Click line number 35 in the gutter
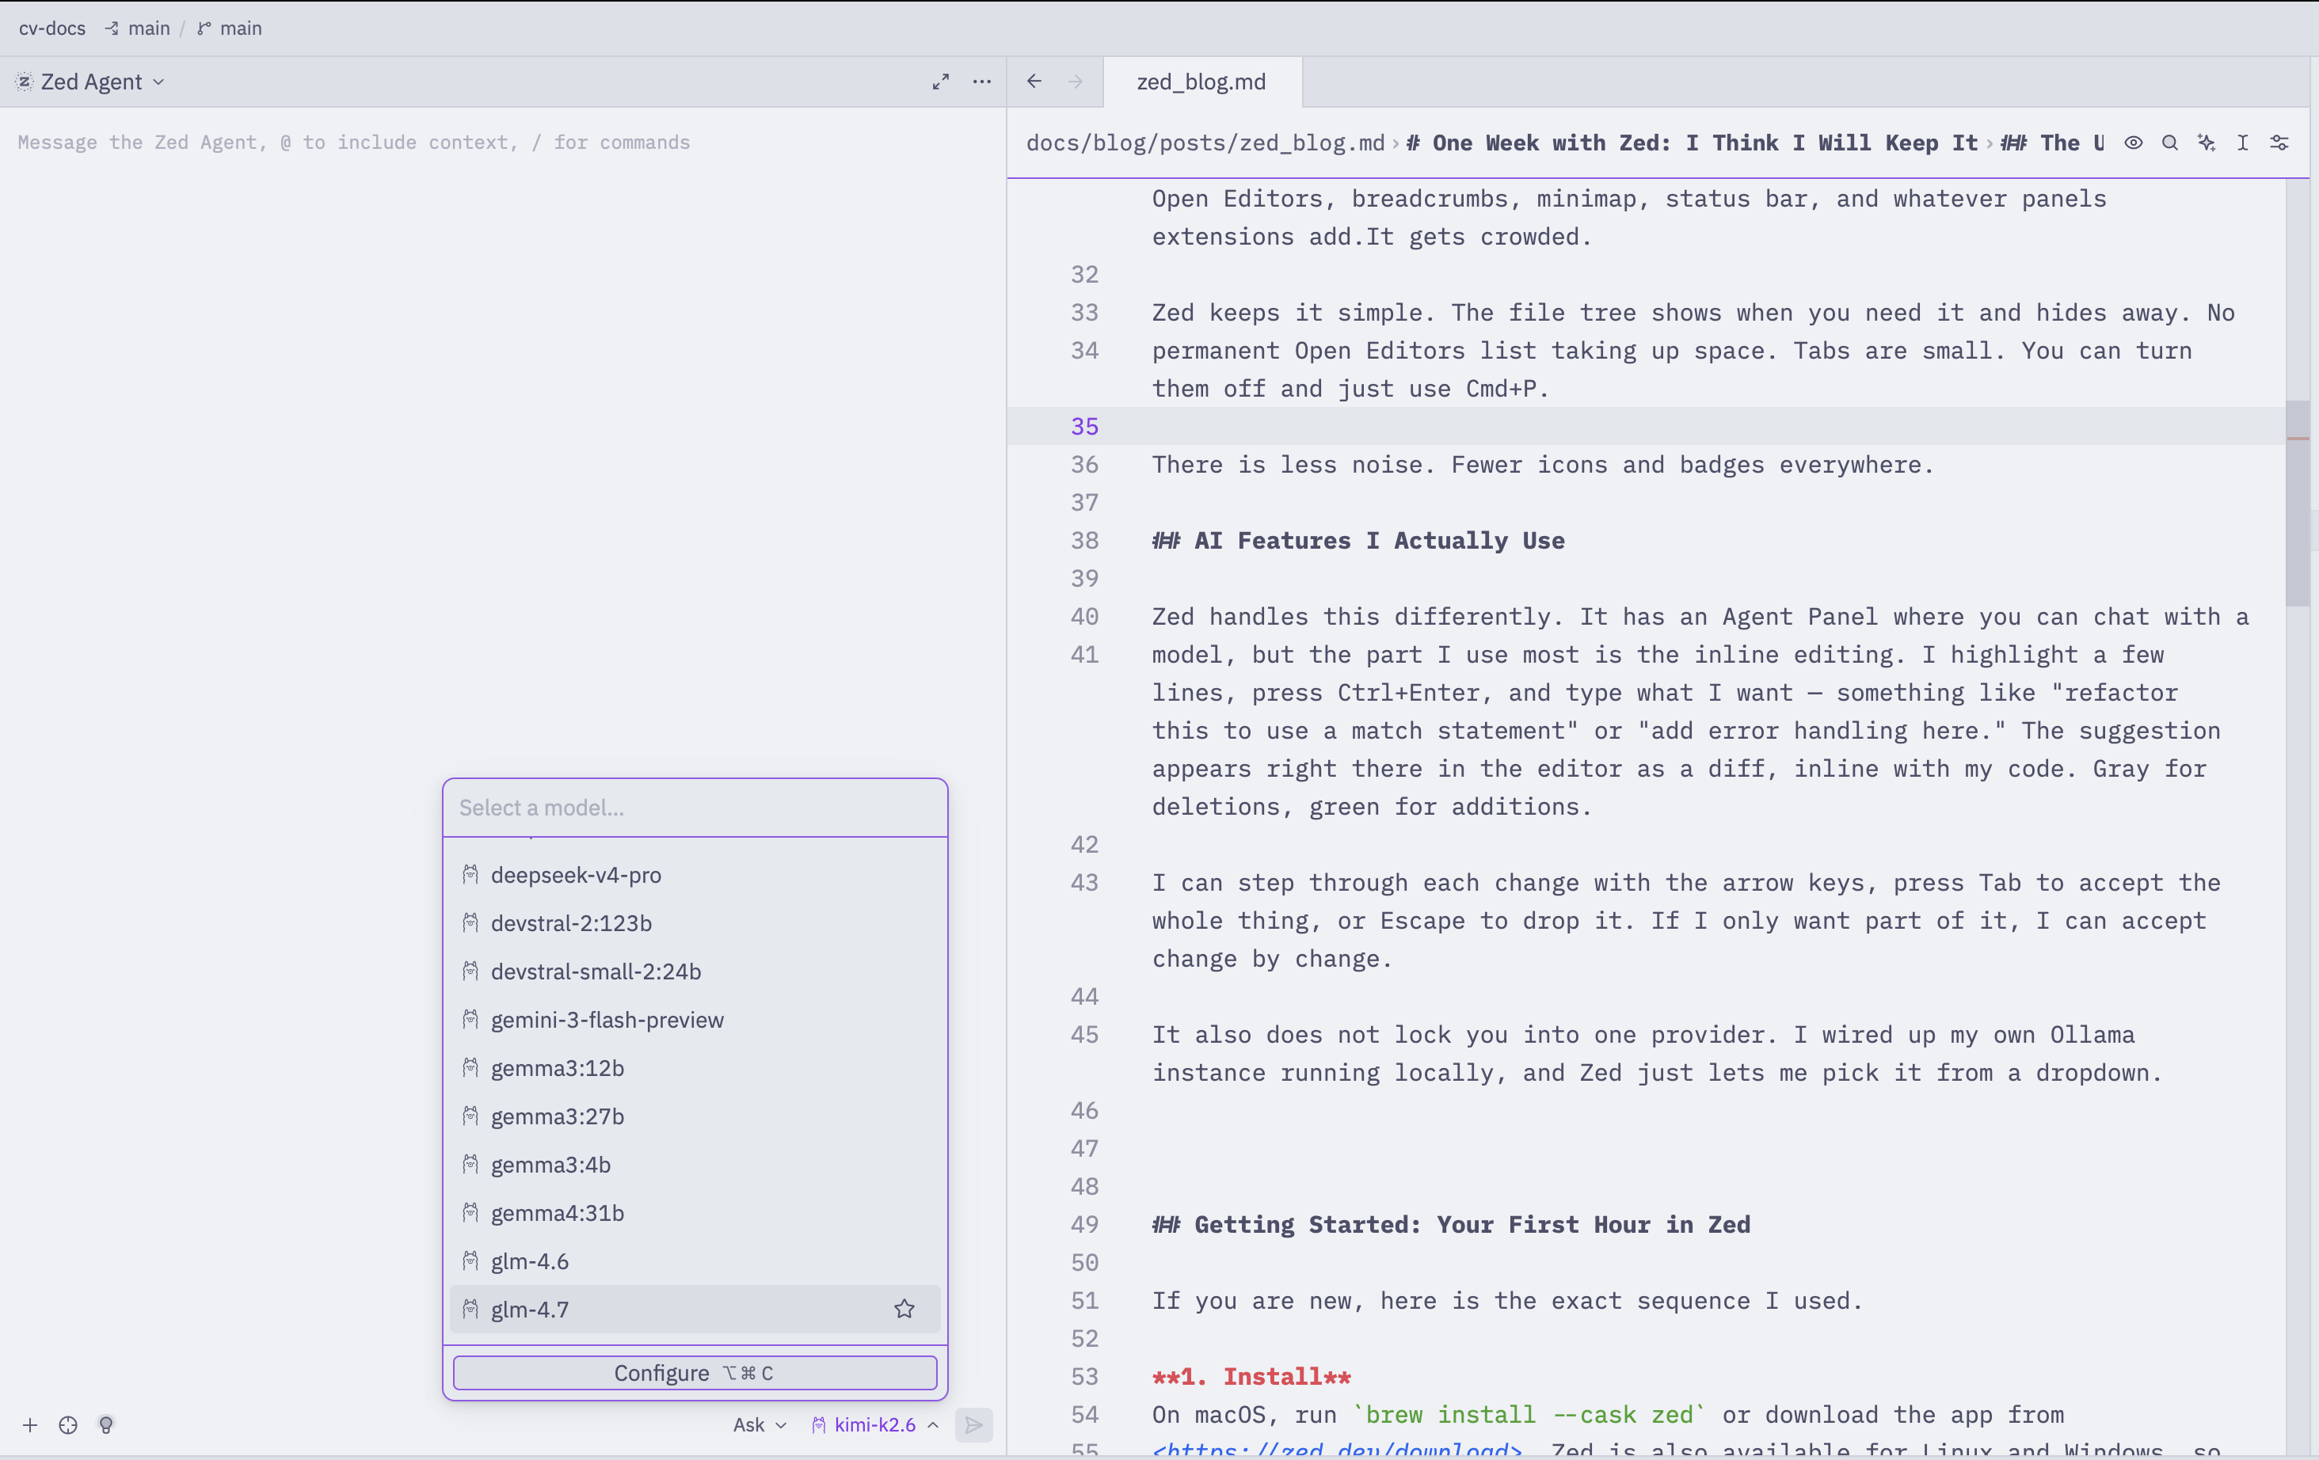The height and width of the screenshot is (1460, 2319). coord(1084,426)
